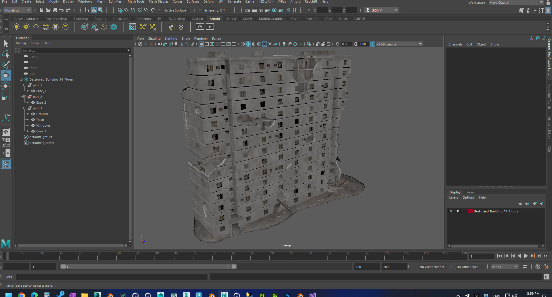The image size is (552, 297).
Task: Collapse the Destroyed_Building_14_Floors_ tree node
Action: tap(21, 79)
